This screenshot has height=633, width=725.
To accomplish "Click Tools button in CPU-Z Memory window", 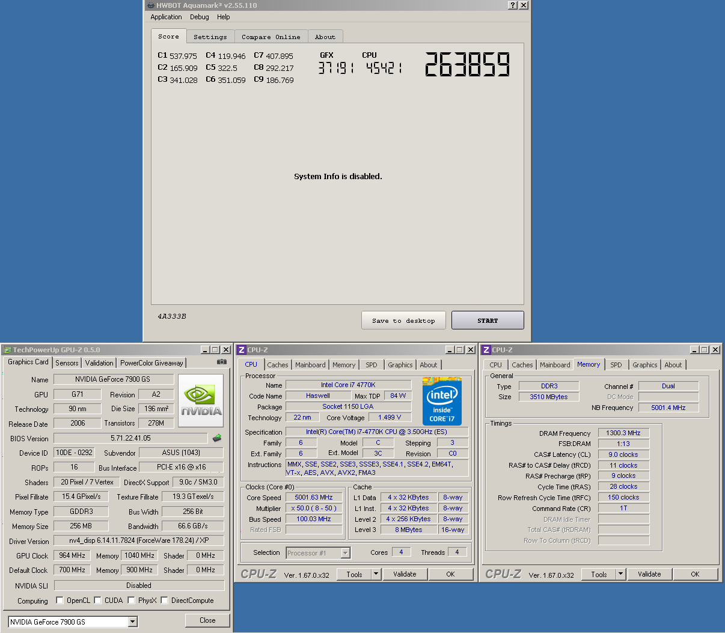I will coord(599,574).
